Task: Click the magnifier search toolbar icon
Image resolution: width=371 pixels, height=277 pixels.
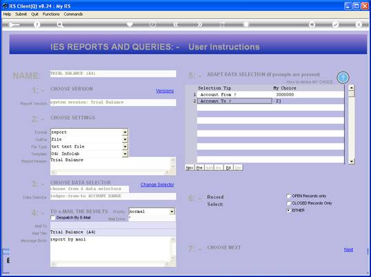Action: (60, 24)
